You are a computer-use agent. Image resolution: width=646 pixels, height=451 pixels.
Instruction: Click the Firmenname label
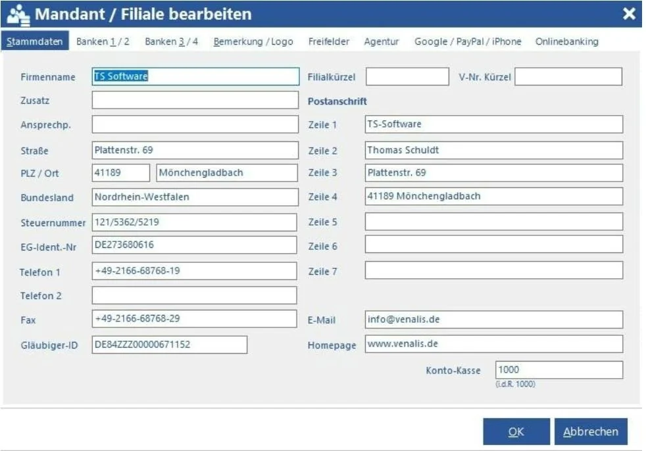tap(48, 77)
